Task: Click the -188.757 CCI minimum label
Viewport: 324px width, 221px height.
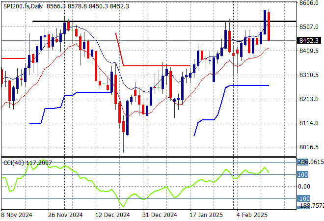Action: click(x=311, y=206)
